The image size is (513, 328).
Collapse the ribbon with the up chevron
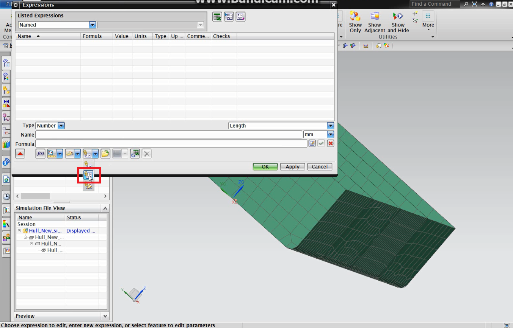coord(483,4)
